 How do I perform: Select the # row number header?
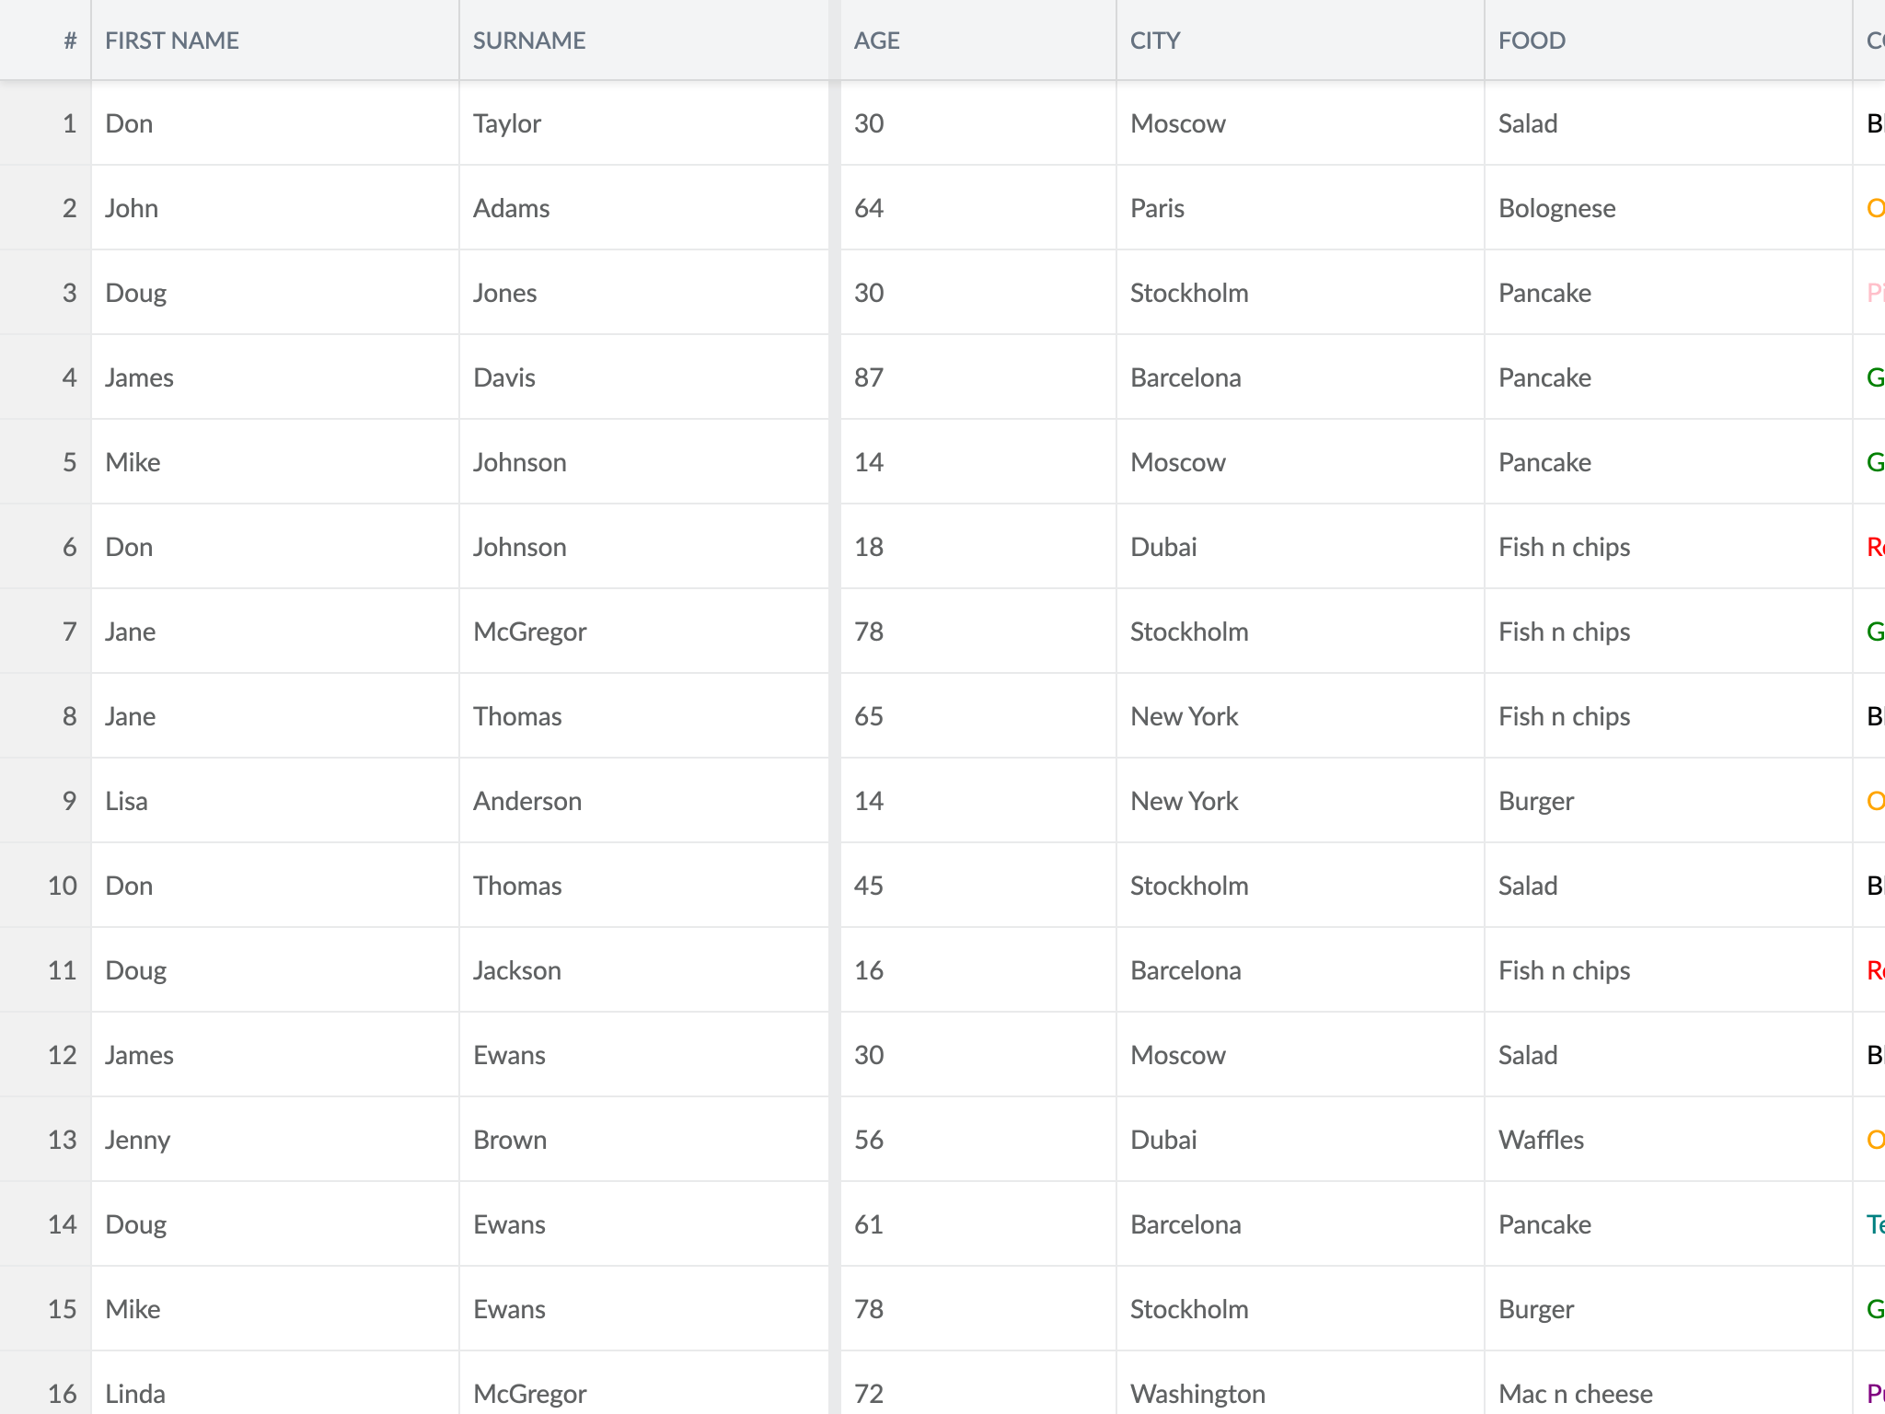[45, 41]
